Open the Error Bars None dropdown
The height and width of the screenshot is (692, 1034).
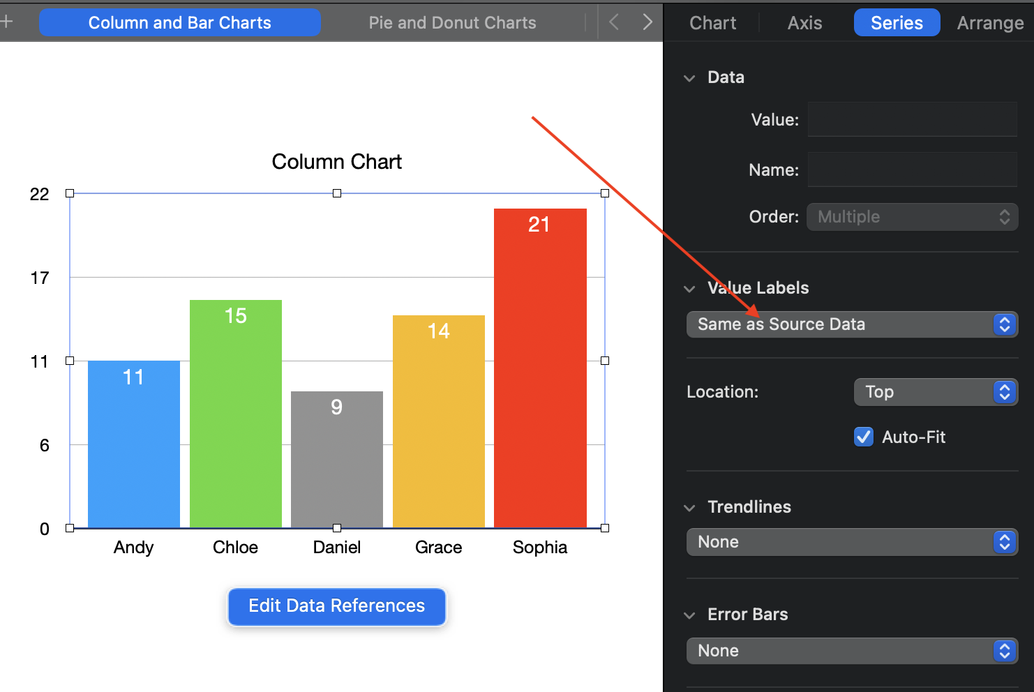(851, 651)
